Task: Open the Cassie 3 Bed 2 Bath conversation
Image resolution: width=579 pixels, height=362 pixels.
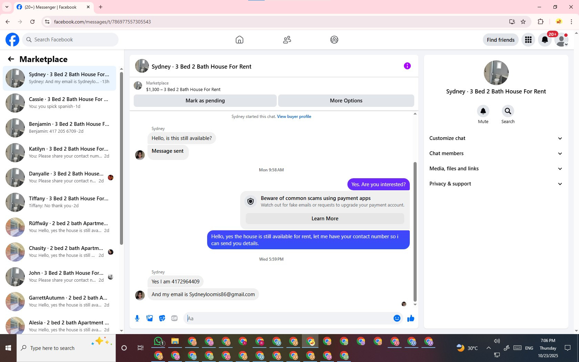Action: coord(59,103)
